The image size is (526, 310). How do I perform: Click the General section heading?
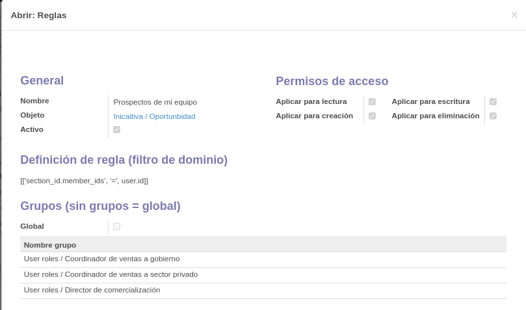click(42, 81)
